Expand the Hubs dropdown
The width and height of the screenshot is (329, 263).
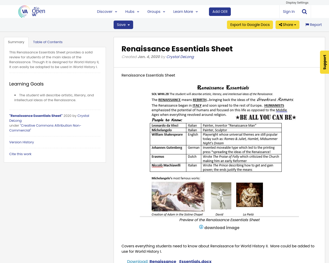point(138,12)
